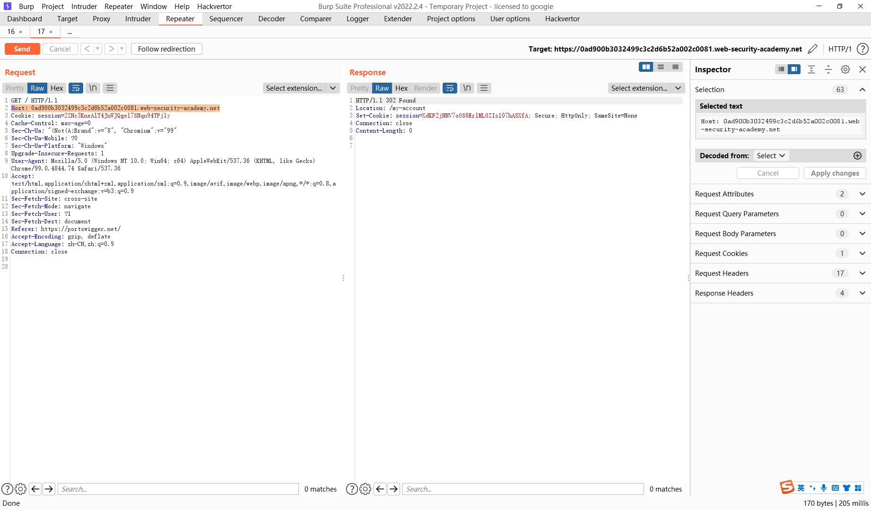Open the Decoded from Select dropdown
This screenshot has width=871, height=510.
tap(771, 155)
